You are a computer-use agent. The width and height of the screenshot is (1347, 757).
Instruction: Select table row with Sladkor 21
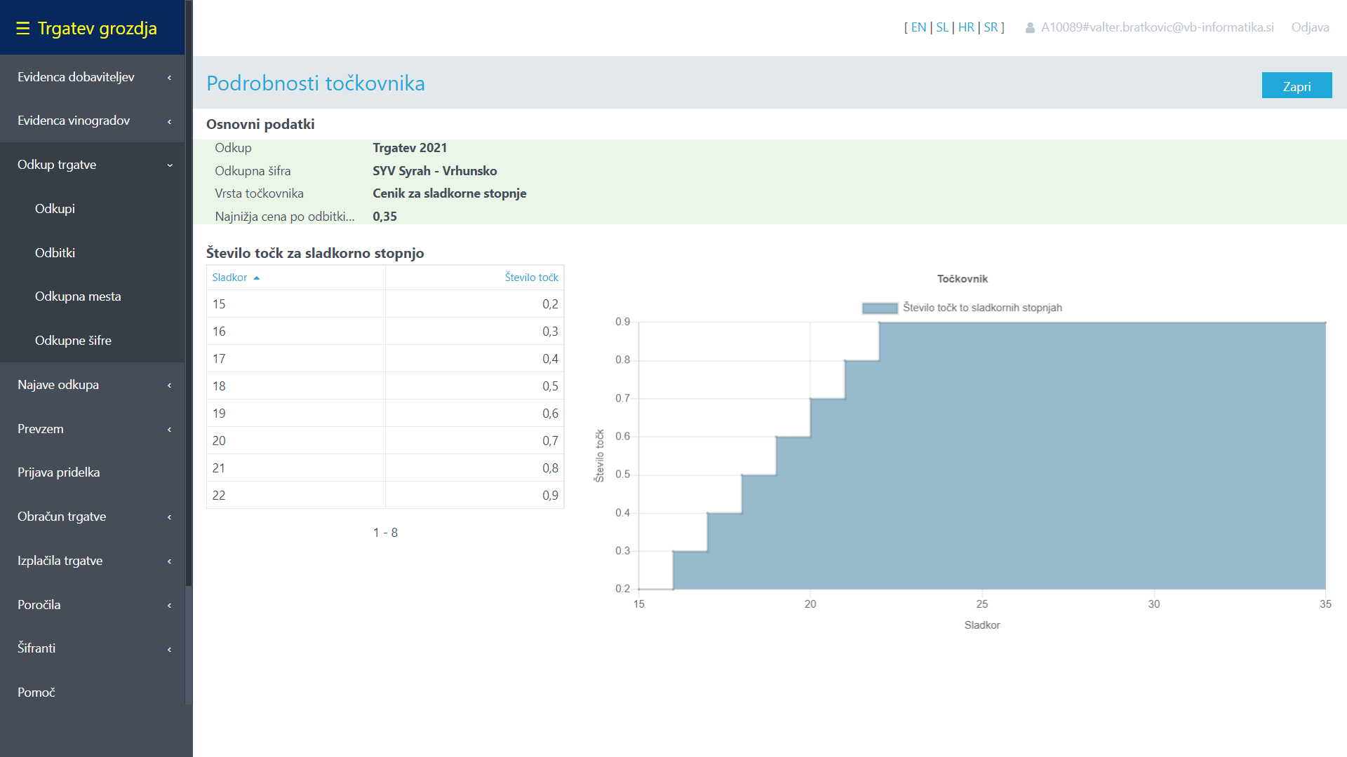(385, 468)
